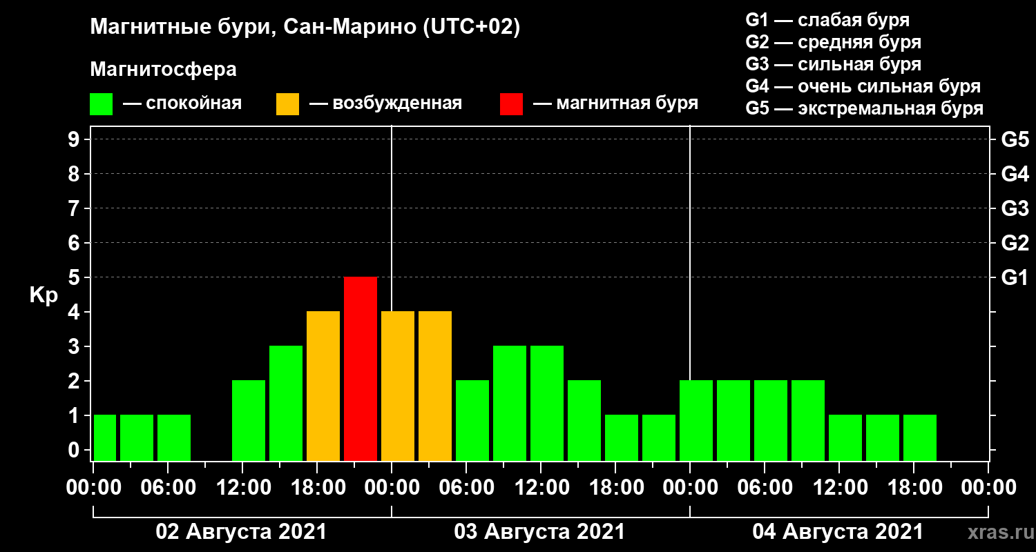
Task: Click the 'G3 — сильная буря' legend line
Action: pyautogui.click(x=833, y=64)
